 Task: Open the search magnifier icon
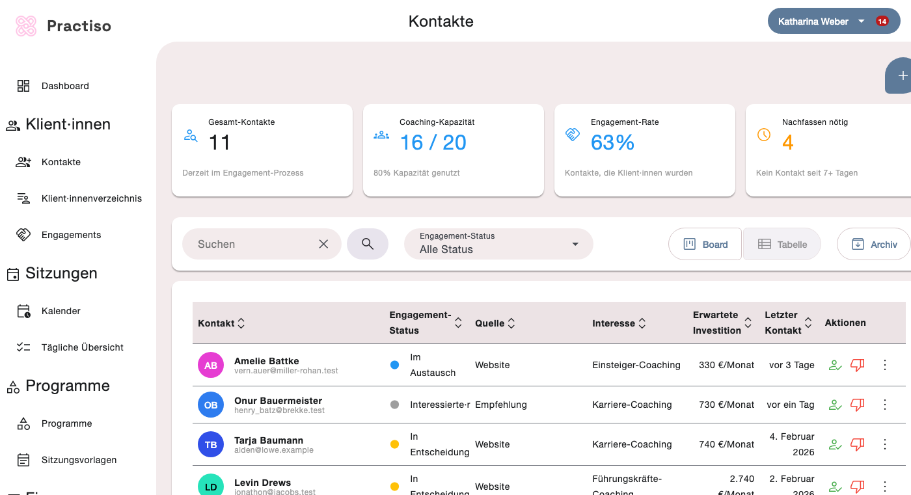pyautogui.click(x=368, y=244)
